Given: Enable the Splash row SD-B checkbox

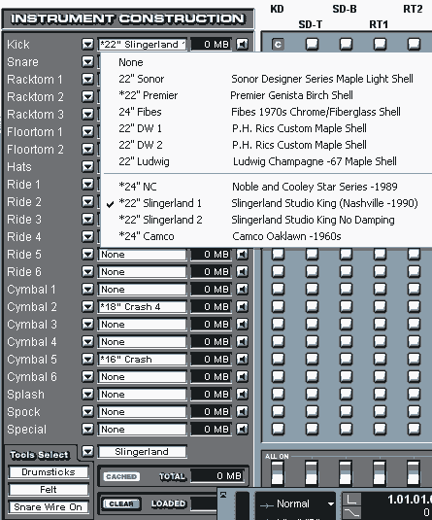Looking at the screenshot, I should point(347,395).
